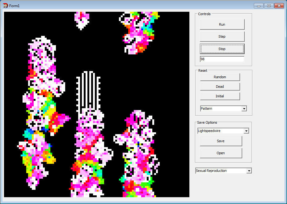Restore the Initial grid state
This screenshot has width=287, height=204.
tap(220, 96)
